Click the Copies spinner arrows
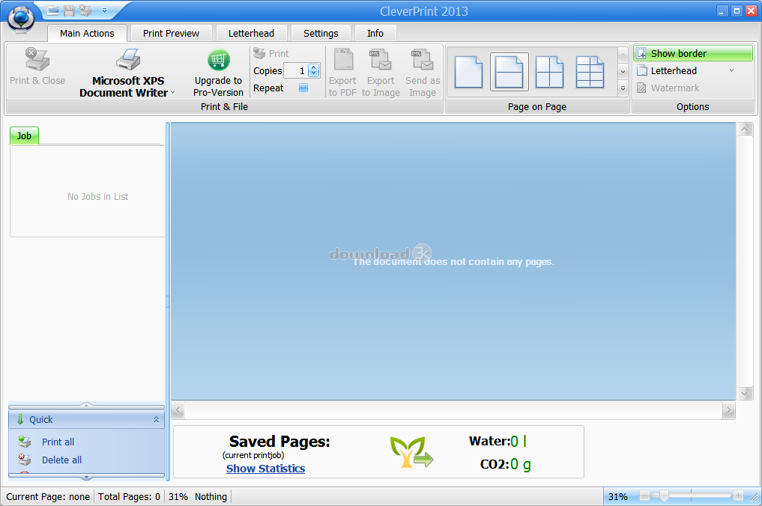The width and height of the screenshot is (762, 506). (314, 71)
